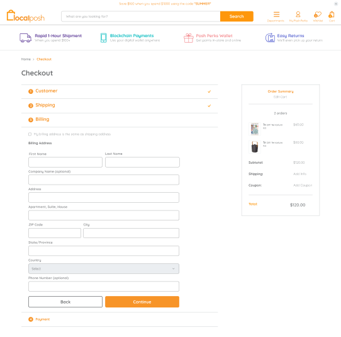Viewport: 341px width, 337px height.
Task: Focus the First Name field
Action: 65,162
